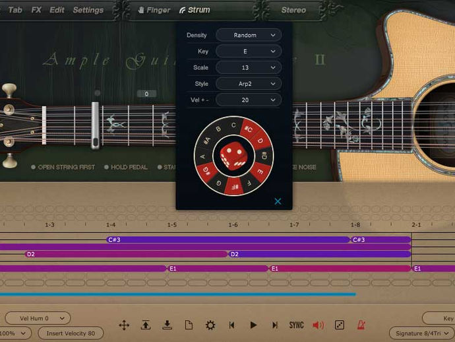Open the Scale dropdown showing 13

point(249,68)
